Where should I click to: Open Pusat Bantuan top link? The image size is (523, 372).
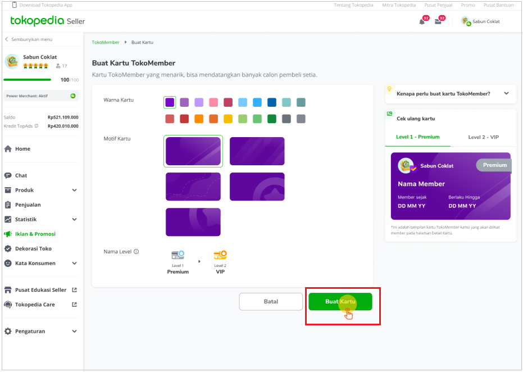tap(499, 5)
